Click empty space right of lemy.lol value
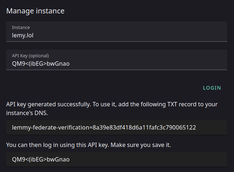Image resolution: width=234 pixels, height=172 pixels. pyautogui.click(x=130, y=36)
